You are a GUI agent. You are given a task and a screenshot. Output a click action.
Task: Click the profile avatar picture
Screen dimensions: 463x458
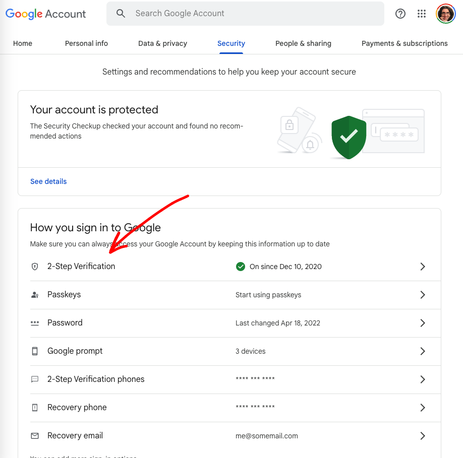[x=445, y=14]
